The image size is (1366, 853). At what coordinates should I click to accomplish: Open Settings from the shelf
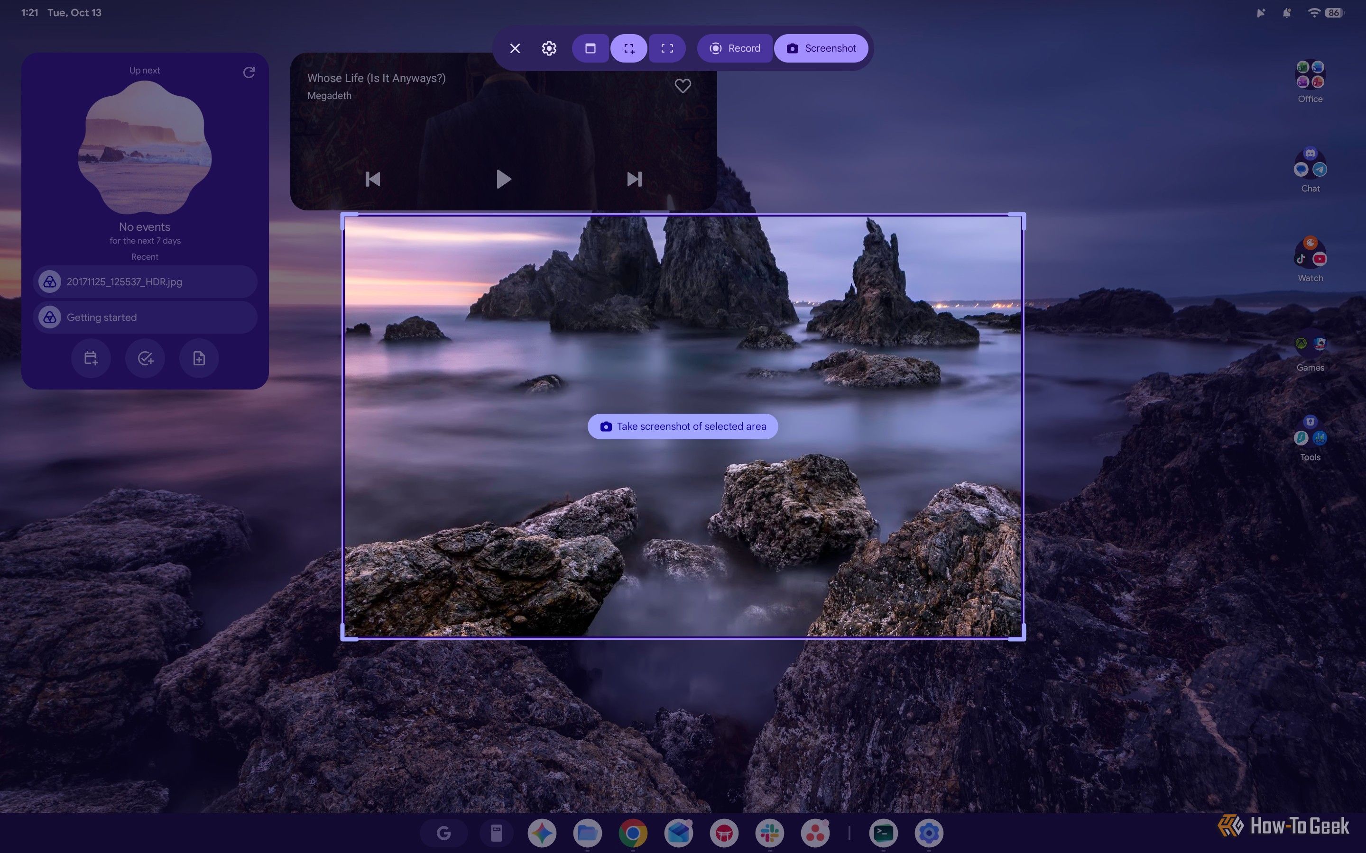point(929,833)
